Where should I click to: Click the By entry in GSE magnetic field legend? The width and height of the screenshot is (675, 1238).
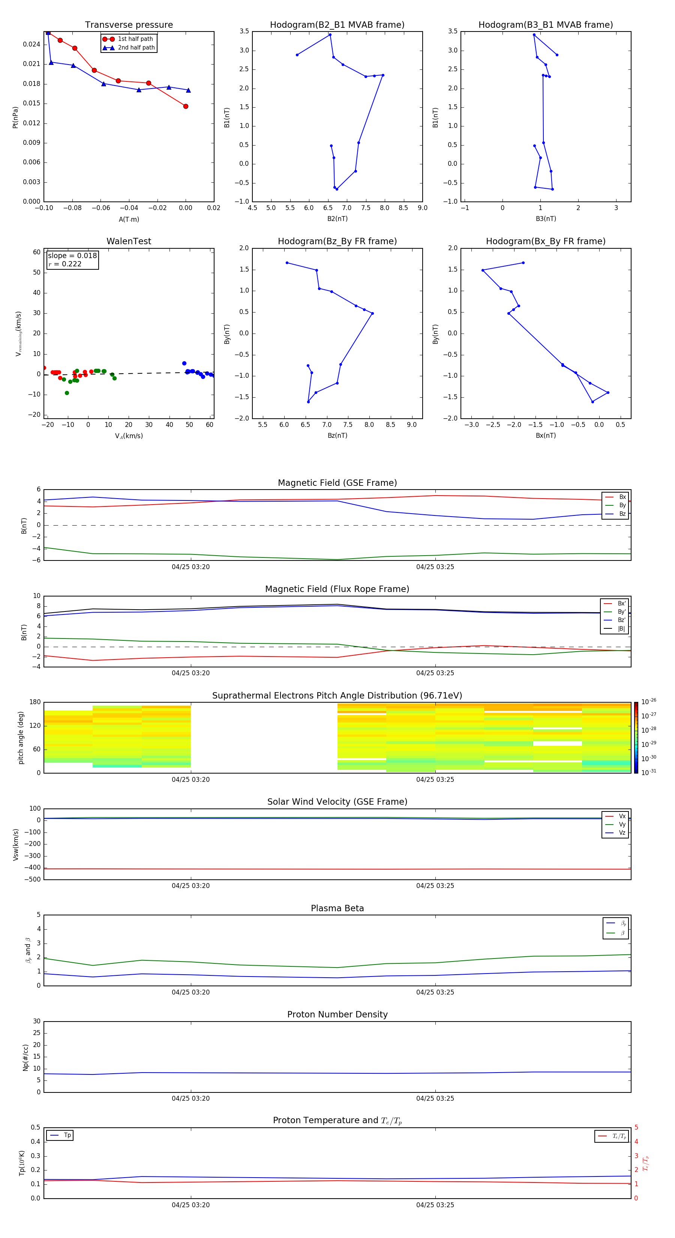615,506
